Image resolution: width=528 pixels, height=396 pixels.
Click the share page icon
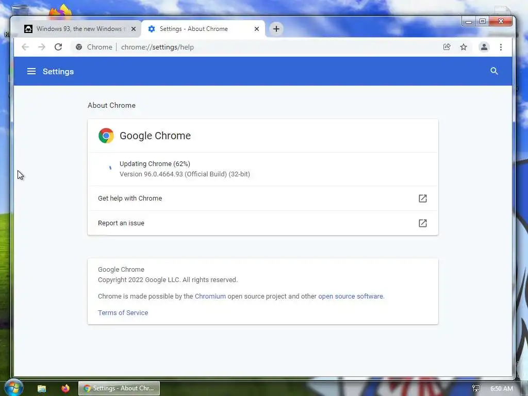click(x=447, y=47)
